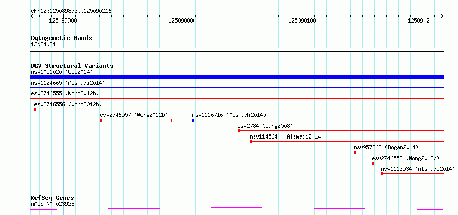Click the AACS|NM_023928 RefSeq gene label
Viewport: 458px width, 215px height.
[x=52, y=204]
